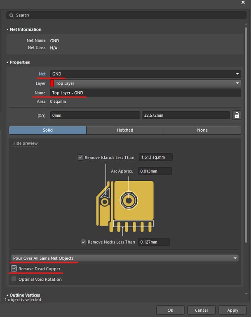251x317 pixels.
Task: Click the Cancel button
Action: click(x=201, y=310)
